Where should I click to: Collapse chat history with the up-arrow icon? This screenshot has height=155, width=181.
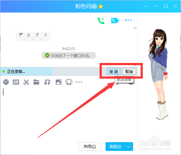click(135, 28)
